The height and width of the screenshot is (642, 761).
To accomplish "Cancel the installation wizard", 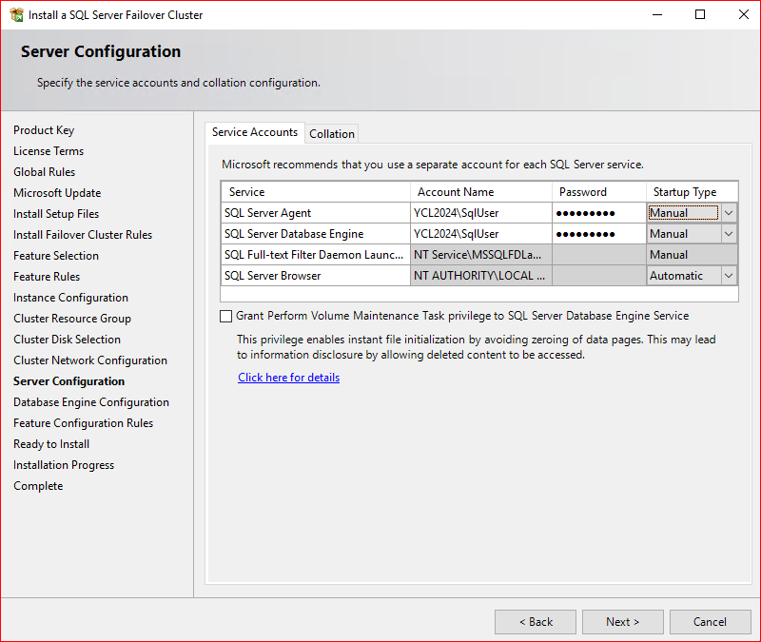I will [x=710, y=622].
